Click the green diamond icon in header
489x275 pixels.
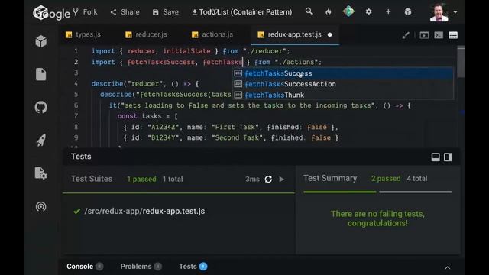pos(348,11)
